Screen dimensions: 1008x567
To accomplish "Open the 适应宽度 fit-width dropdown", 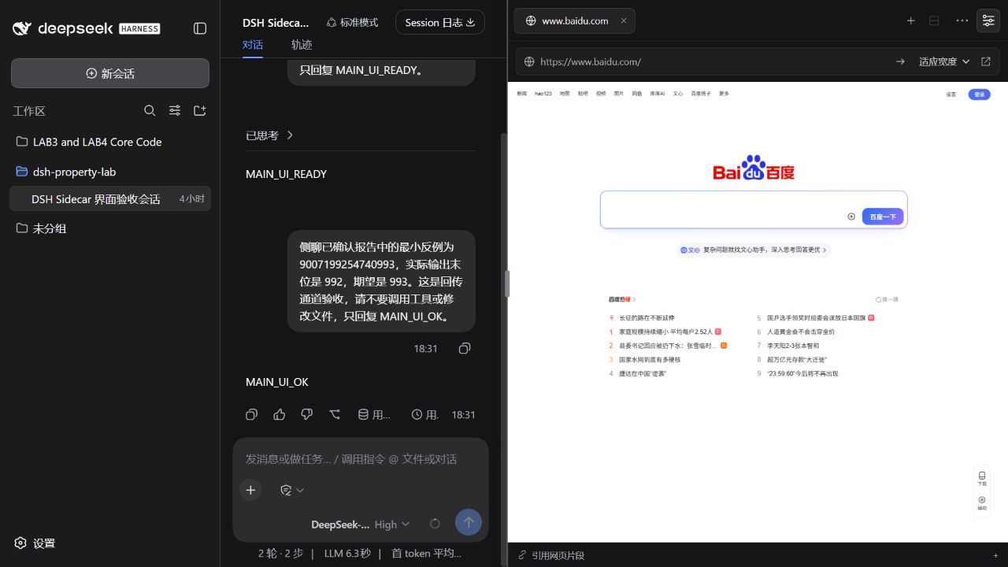I will (944, 61).
